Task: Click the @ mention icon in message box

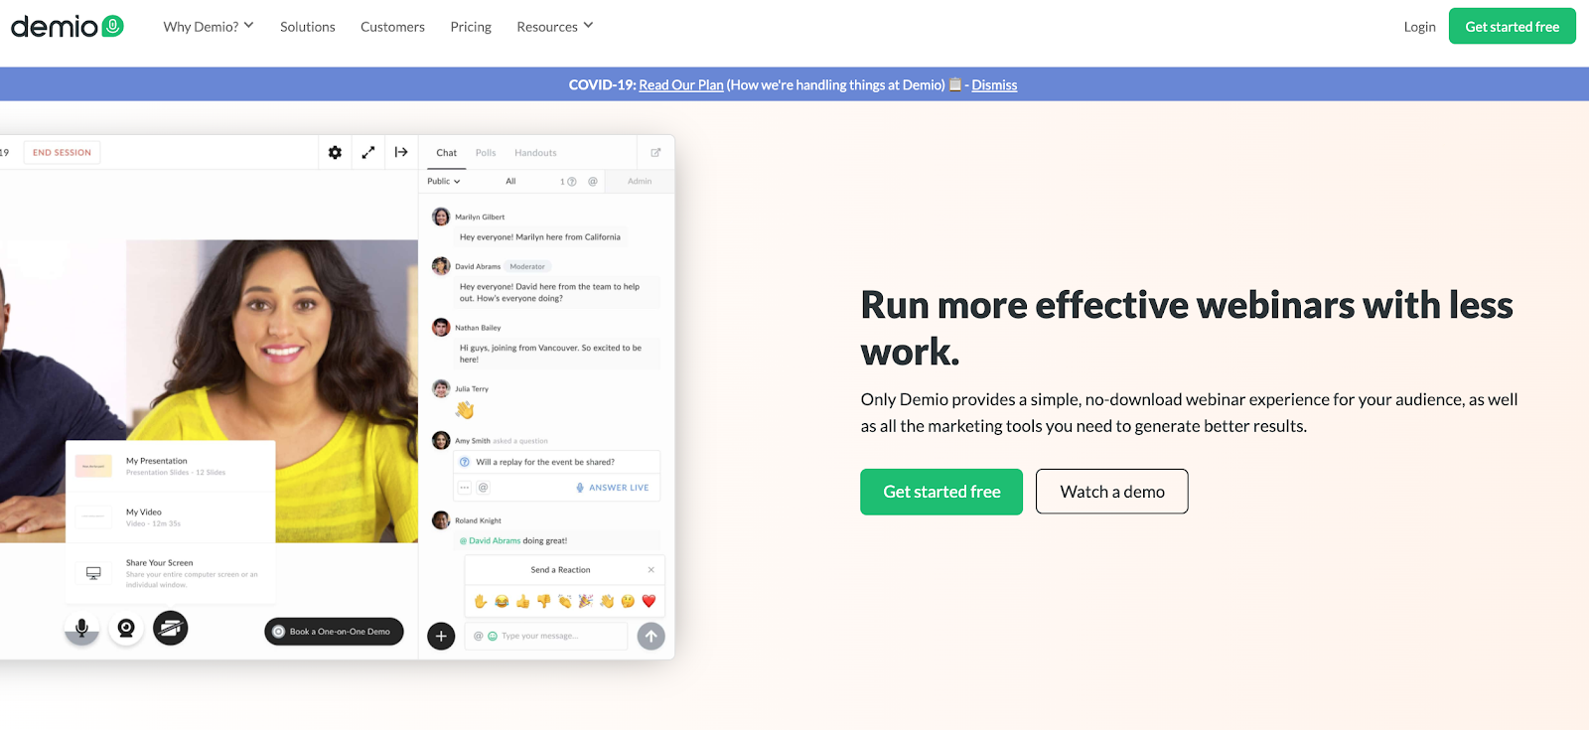Action: [479, 636]
